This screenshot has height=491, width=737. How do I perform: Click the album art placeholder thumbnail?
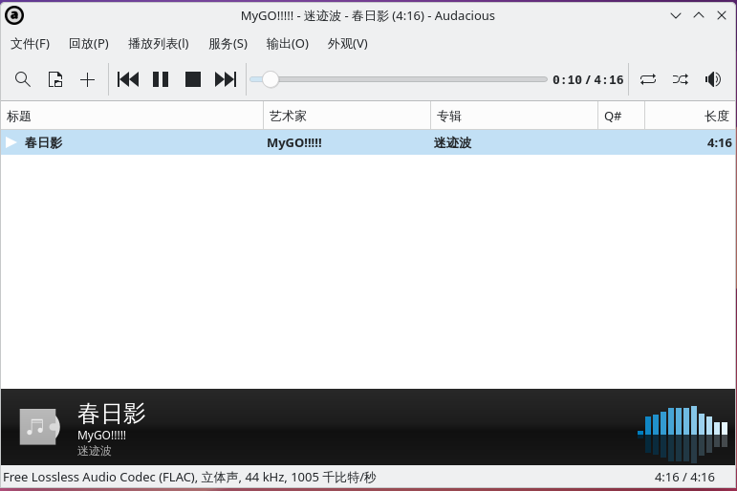coord(39,427)
